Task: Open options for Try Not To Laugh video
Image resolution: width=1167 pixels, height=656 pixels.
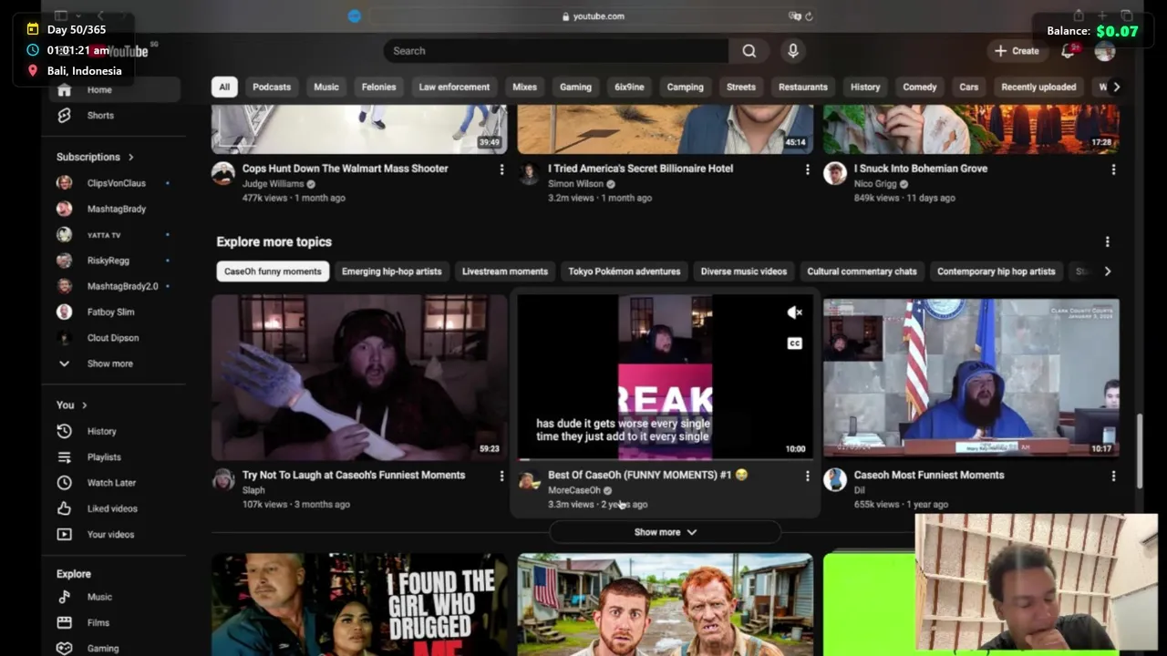Action: tap(501, 476)
